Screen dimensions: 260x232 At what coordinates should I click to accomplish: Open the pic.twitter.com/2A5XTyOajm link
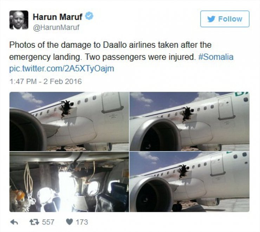pos(62,69)
